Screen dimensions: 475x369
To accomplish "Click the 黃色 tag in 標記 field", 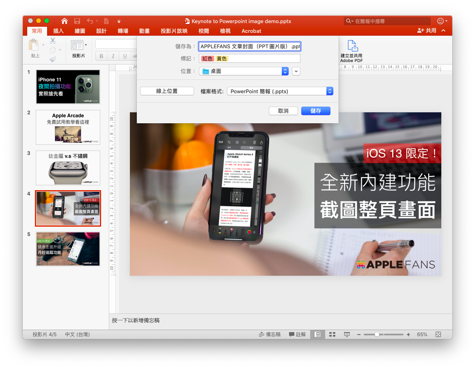I will pyautogui.click(x=222, y=59).
